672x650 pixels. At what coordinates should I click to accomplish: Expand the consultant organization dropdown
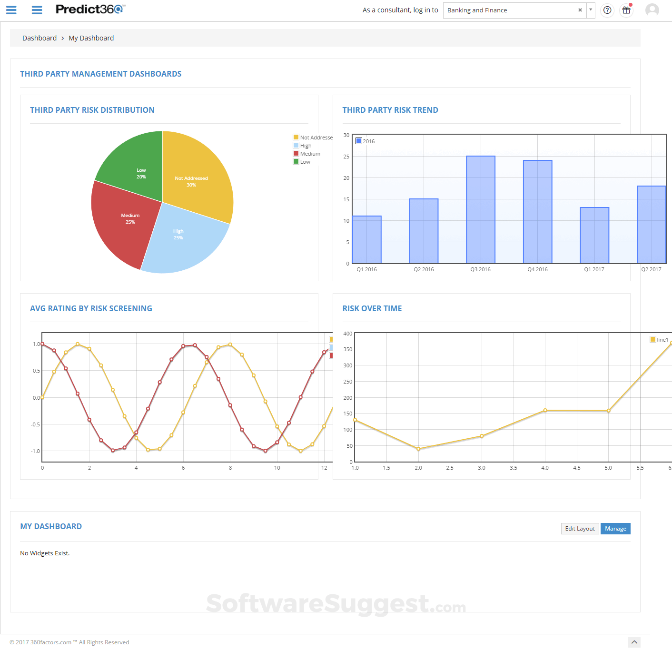coord(591,10)
